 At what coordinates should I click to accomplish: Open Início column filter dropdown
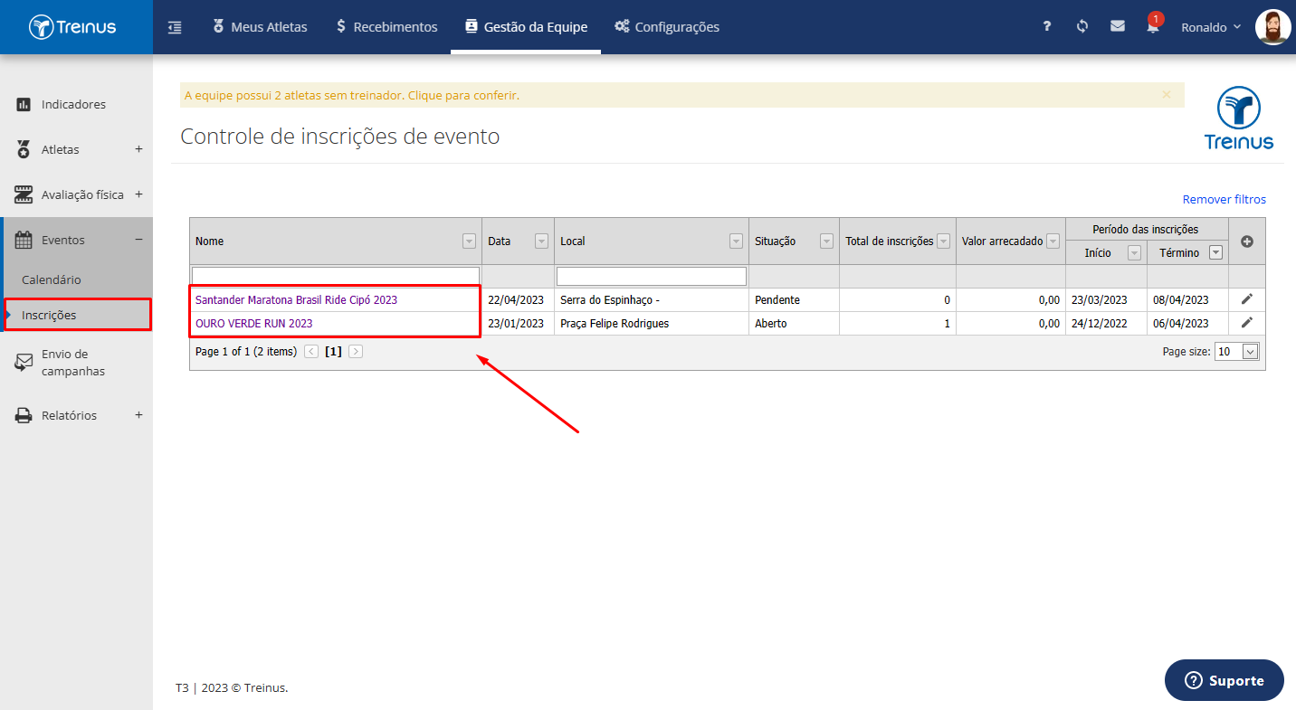1134,253
